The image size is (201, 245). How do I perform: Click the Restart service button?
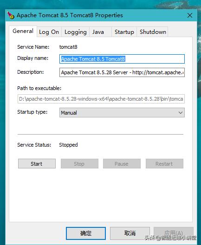164,164
